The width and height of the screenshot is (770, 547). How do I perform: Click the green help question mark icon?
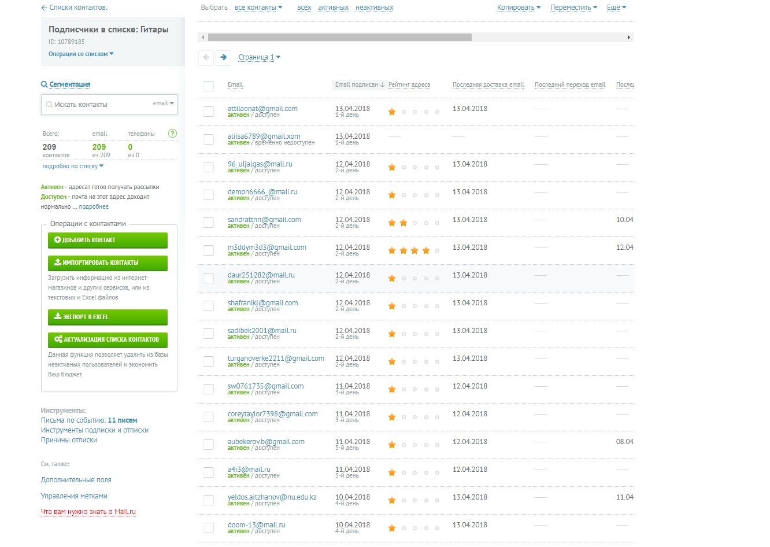tap(172, 134)
